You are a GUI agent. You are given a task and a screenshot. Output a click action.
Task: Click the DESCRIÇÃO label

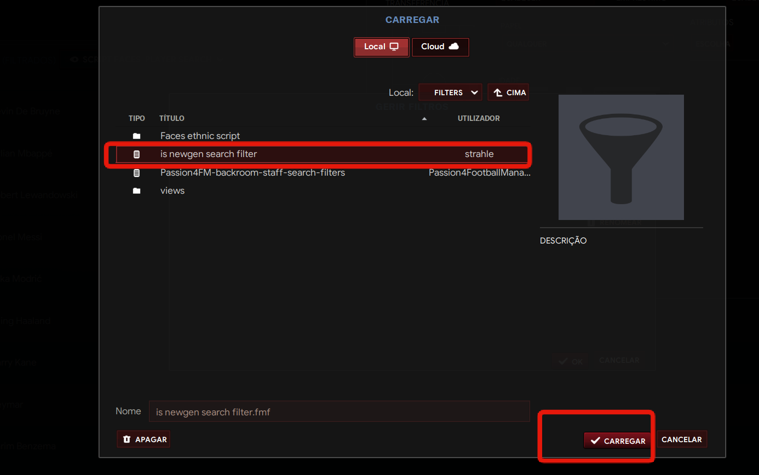(563, 241)
